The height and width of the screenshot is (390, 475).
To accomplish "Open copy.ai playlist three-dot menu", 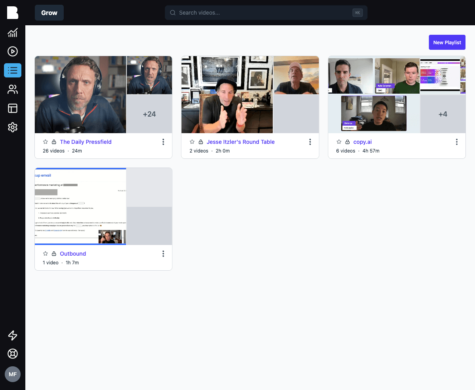I will click(x=457, y=142).
